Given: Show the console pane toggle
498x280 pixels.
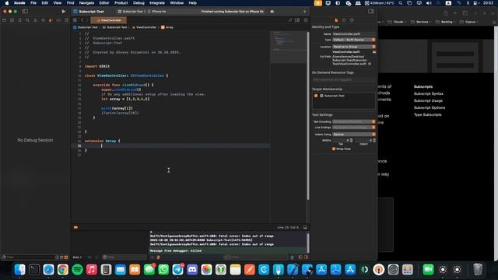Looking at the screenshot, I should coord(306,257).
